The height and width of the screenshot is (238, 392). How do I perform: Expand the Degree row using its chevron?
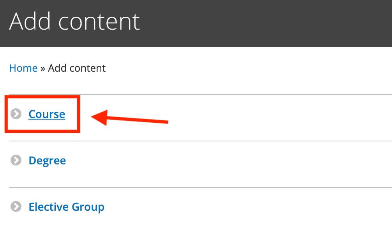coord(16,160)
